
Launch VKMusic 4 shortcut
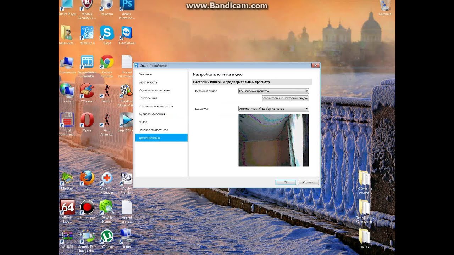(x=87, y=35)
